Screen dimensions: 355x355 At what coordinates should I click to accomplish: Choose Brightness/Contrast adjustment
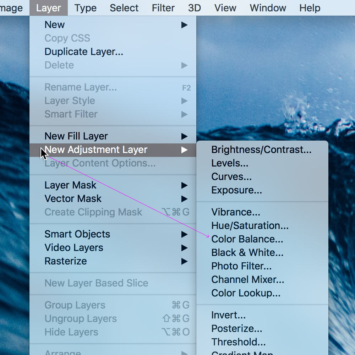[261, 150]
